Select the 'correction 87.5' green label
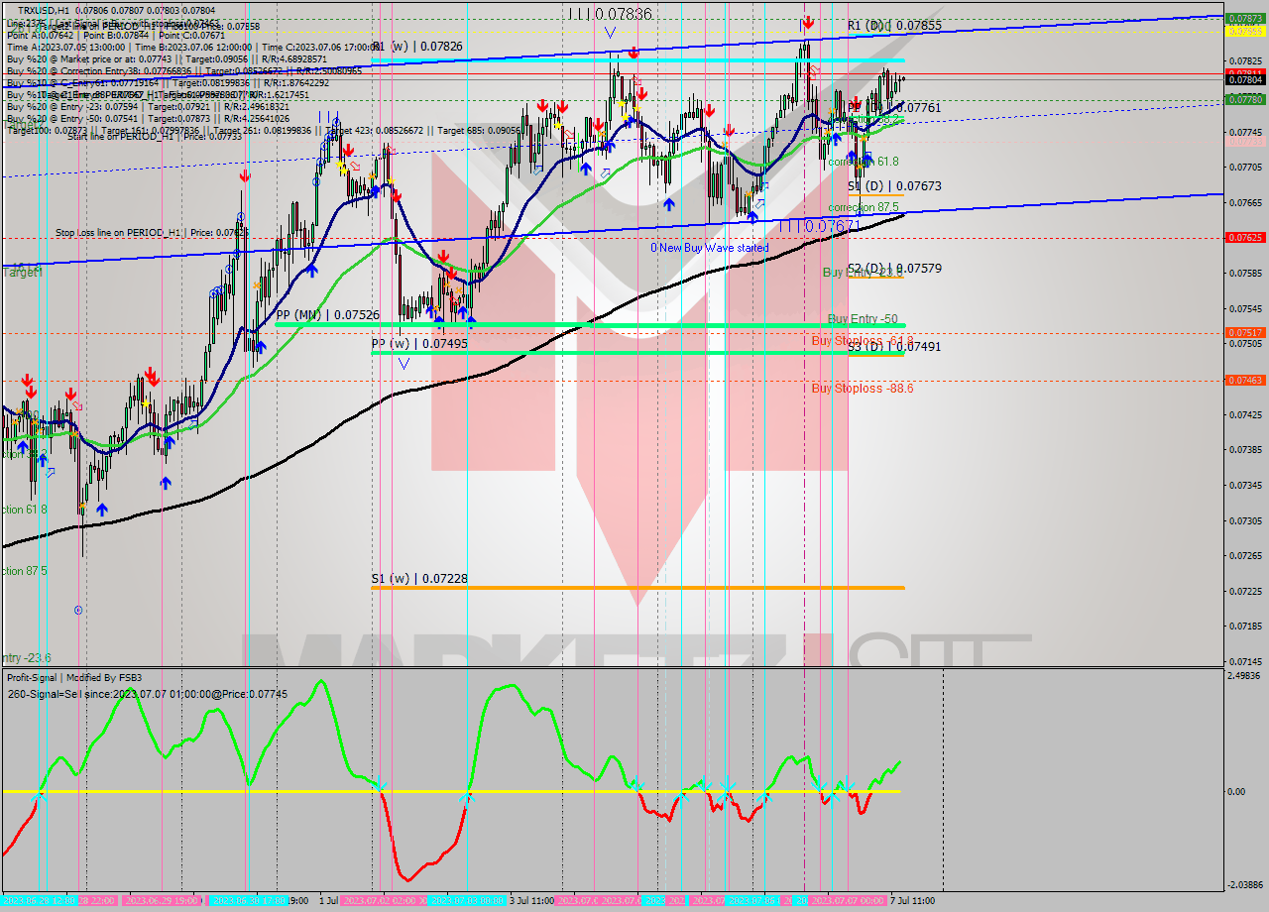 point(863,208)
